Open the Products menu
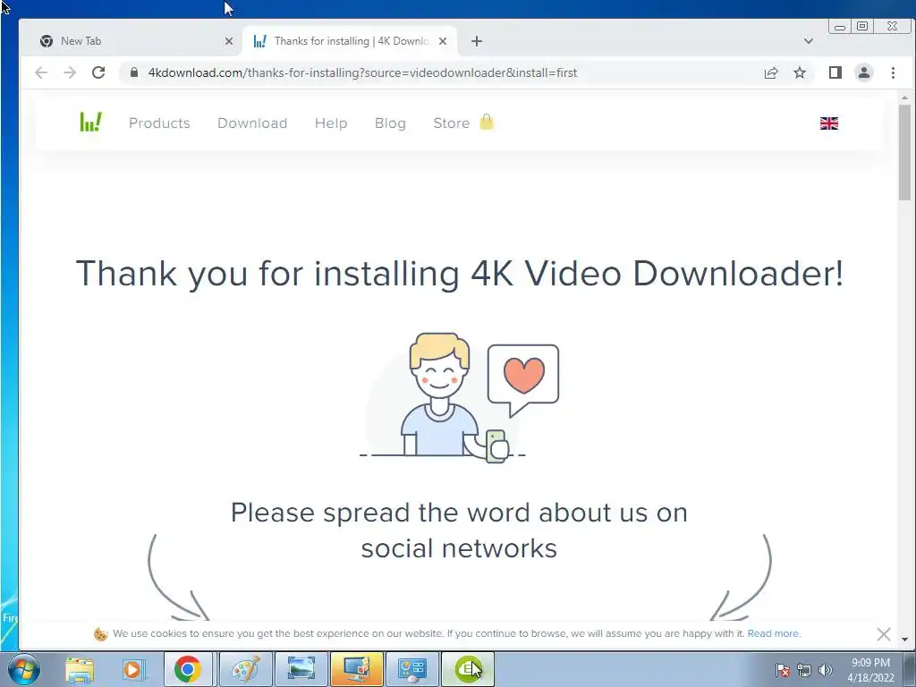916x687 pixels. [159, 123]
